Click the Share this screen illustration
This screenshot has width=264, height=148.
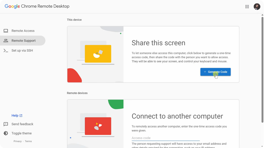tap(95, 54)
